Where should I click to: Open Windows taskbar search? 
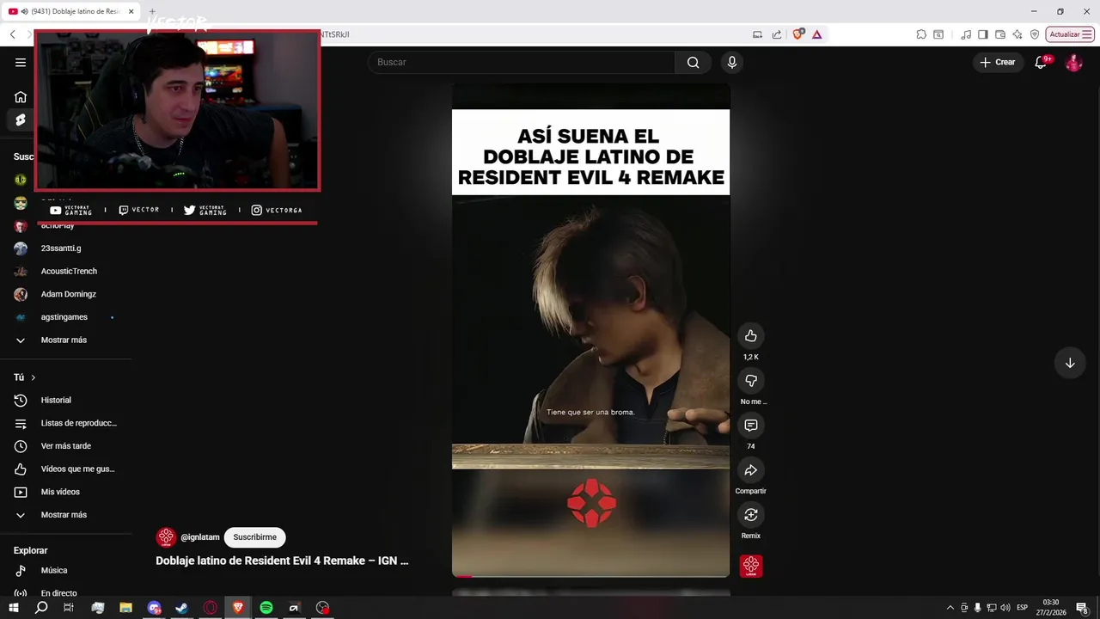click(x=41, y=608)
